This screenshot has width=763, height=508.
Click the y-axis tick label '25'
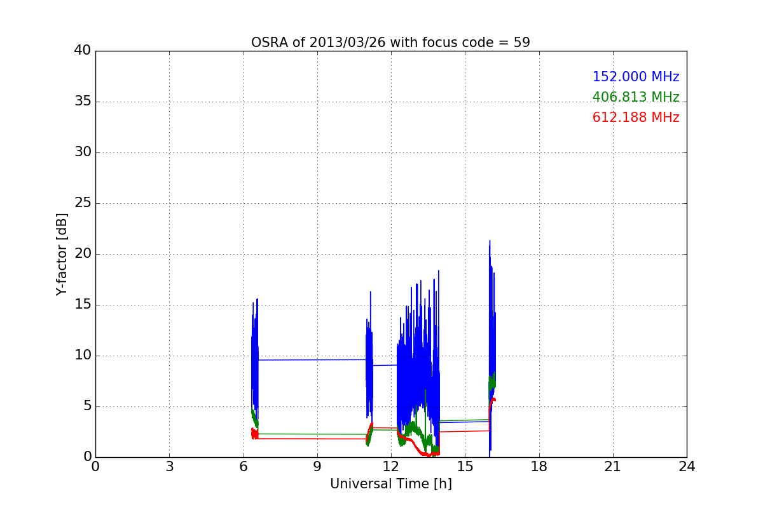tap(83, 203)
